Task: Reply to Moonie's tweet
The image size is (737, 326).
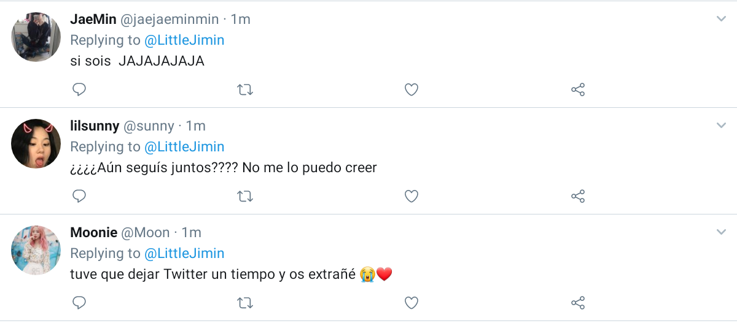Action: point(79,303)
